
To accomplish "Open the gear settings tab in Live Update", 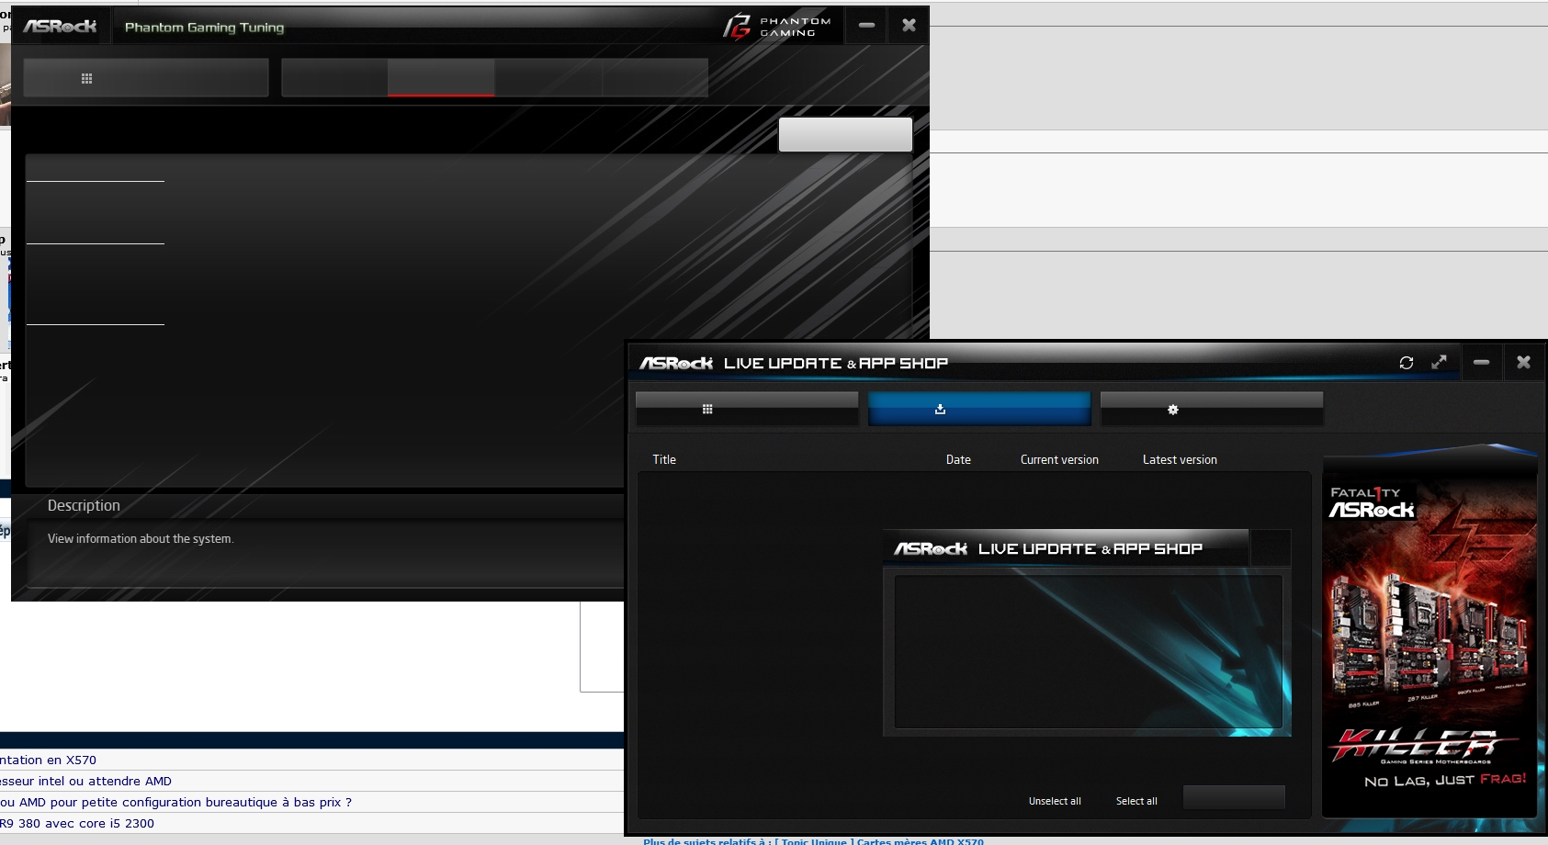I will coord(1211,410).
